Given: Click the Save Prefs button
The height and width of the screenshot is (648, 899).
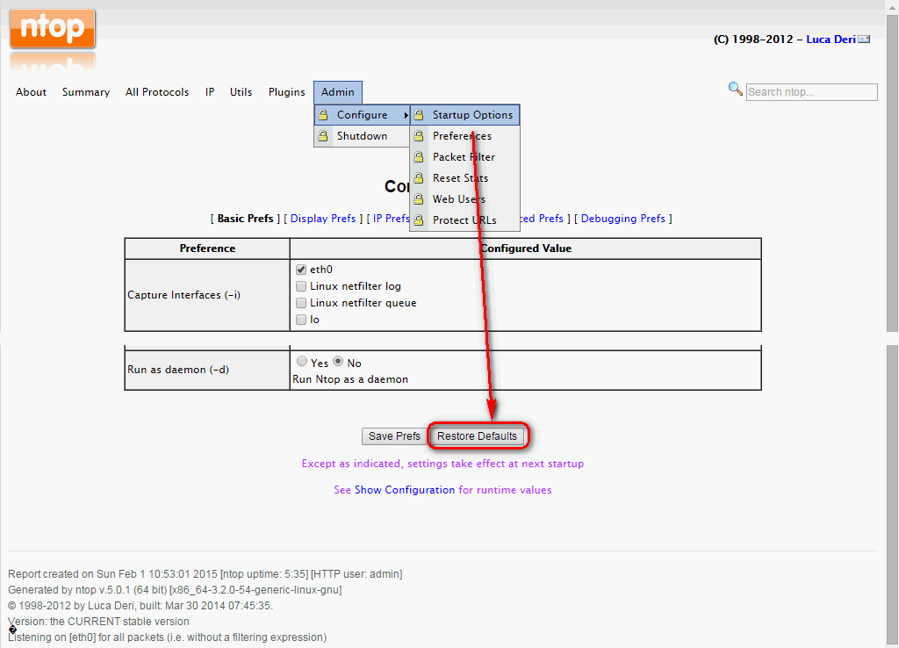Looking at the screenshot, I should coord(394,436).
